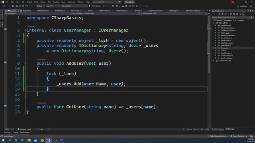Image resolution: width=255 pixels, height=143 pixels.
Task: Open the File menu
Action: (7, 2)
